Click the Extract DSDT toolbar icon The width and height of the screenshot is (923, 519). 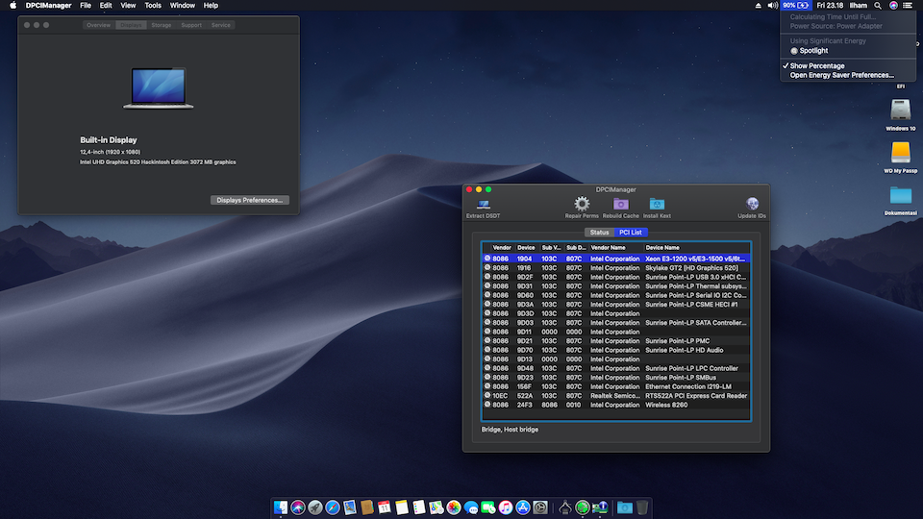click(x=483, y=205)
